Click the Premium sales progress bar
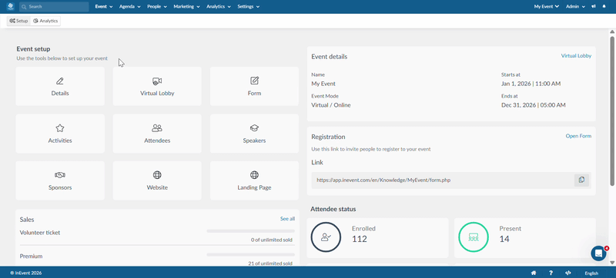This screenshot has height=278, width=616. tap(251, 254)
